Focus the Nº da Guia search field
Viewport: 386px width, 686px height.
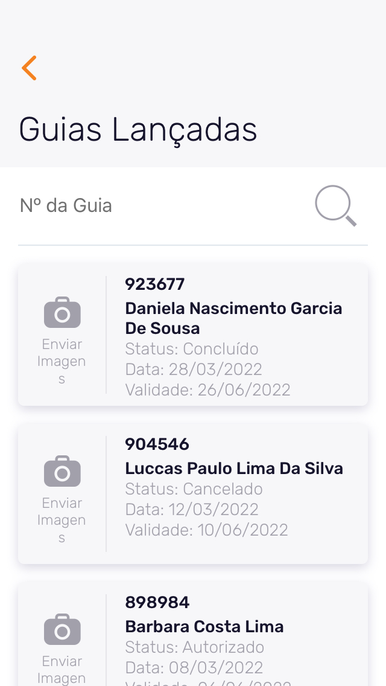pyautogui.click(x=157, y=206)
